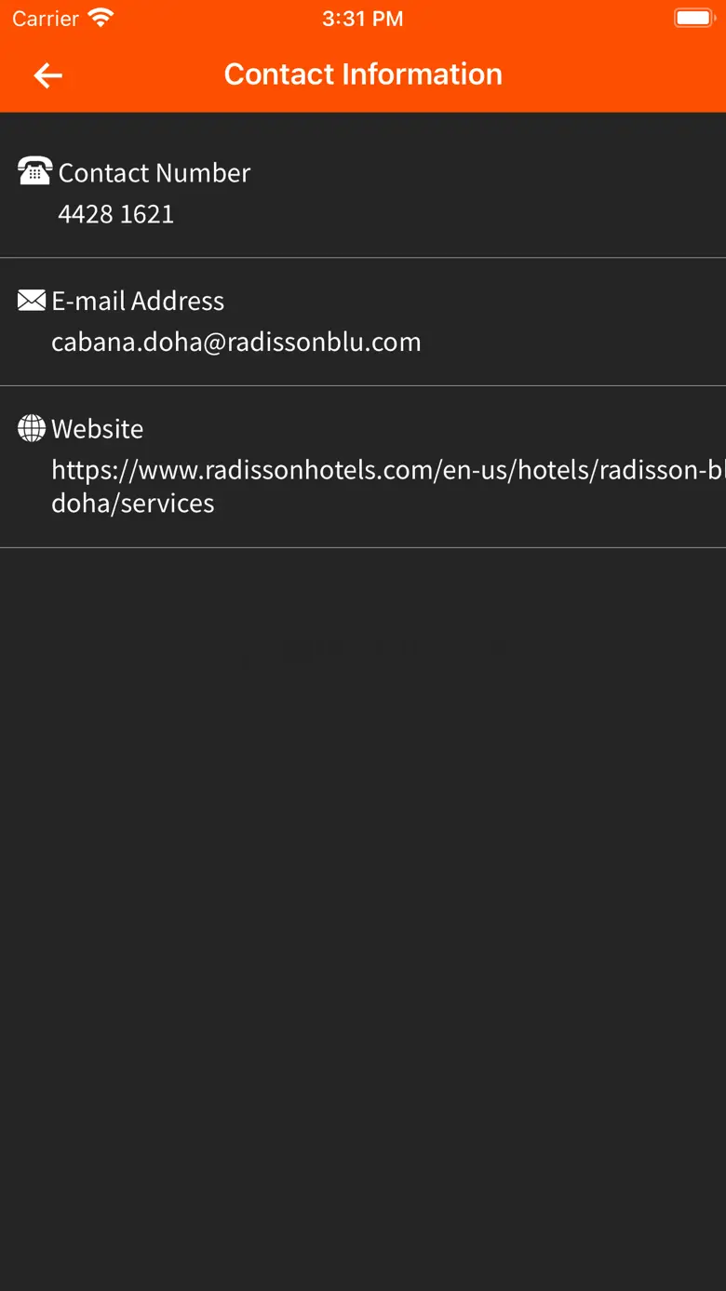Tap the telephone icon beside Contact Number

[34, 172]
